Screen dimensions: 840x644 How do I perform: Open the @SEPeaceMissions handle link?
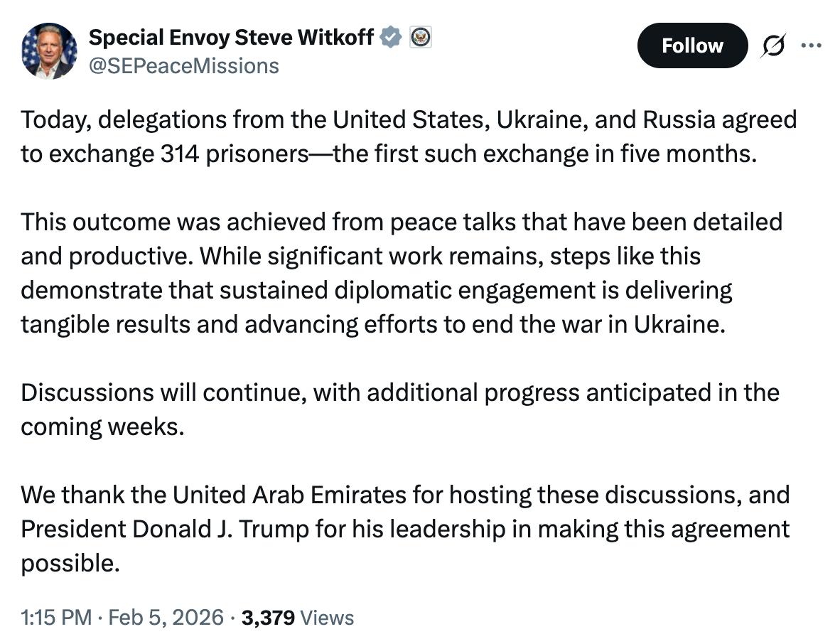(x=183, y=66)
